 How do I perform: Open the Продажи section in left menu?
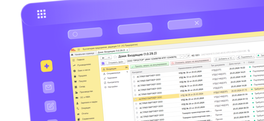(83, 76)
